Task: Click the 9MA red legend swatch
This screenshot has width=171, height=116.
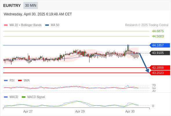Action: tap(20, 81)
